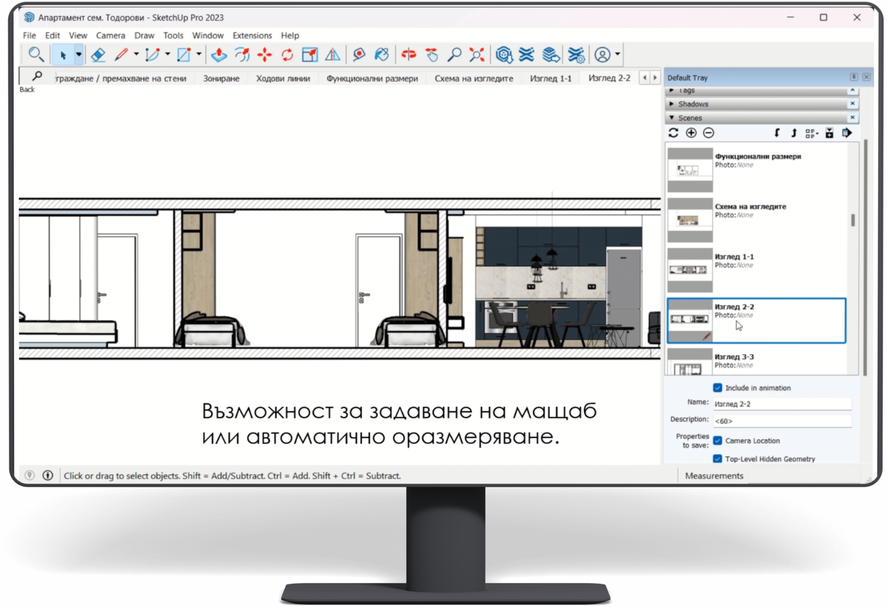
Task: Switch to Изглед 1-1 scene tab
Action: (x=550, y=79)
